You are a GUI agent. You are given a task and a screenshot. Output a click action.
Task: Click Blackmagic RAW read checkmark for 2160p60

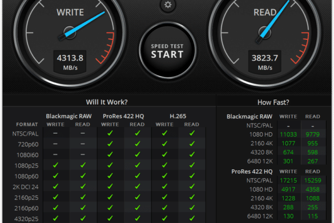tap(83, 208)
